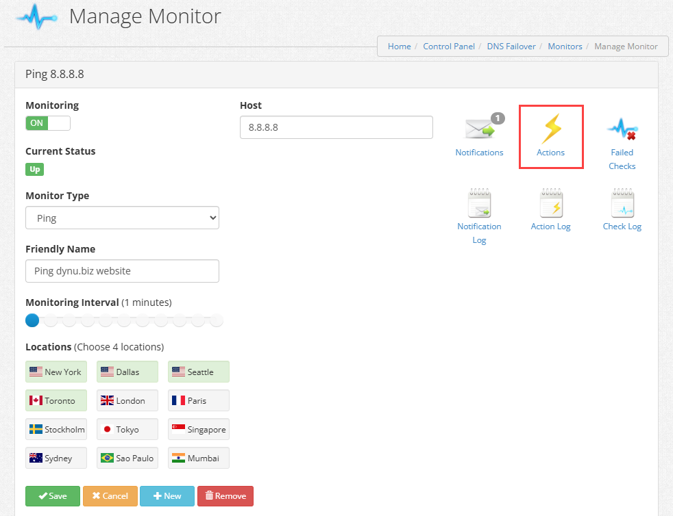
Task: Toggle the Monitoring ON switch
Action: coord(48,123)
